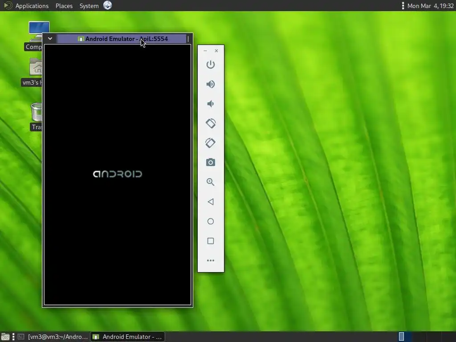The height and width of the screenshot is (342, 456).
Task: Activate the zoom magnifier tool
Action: tap(211, 182)
